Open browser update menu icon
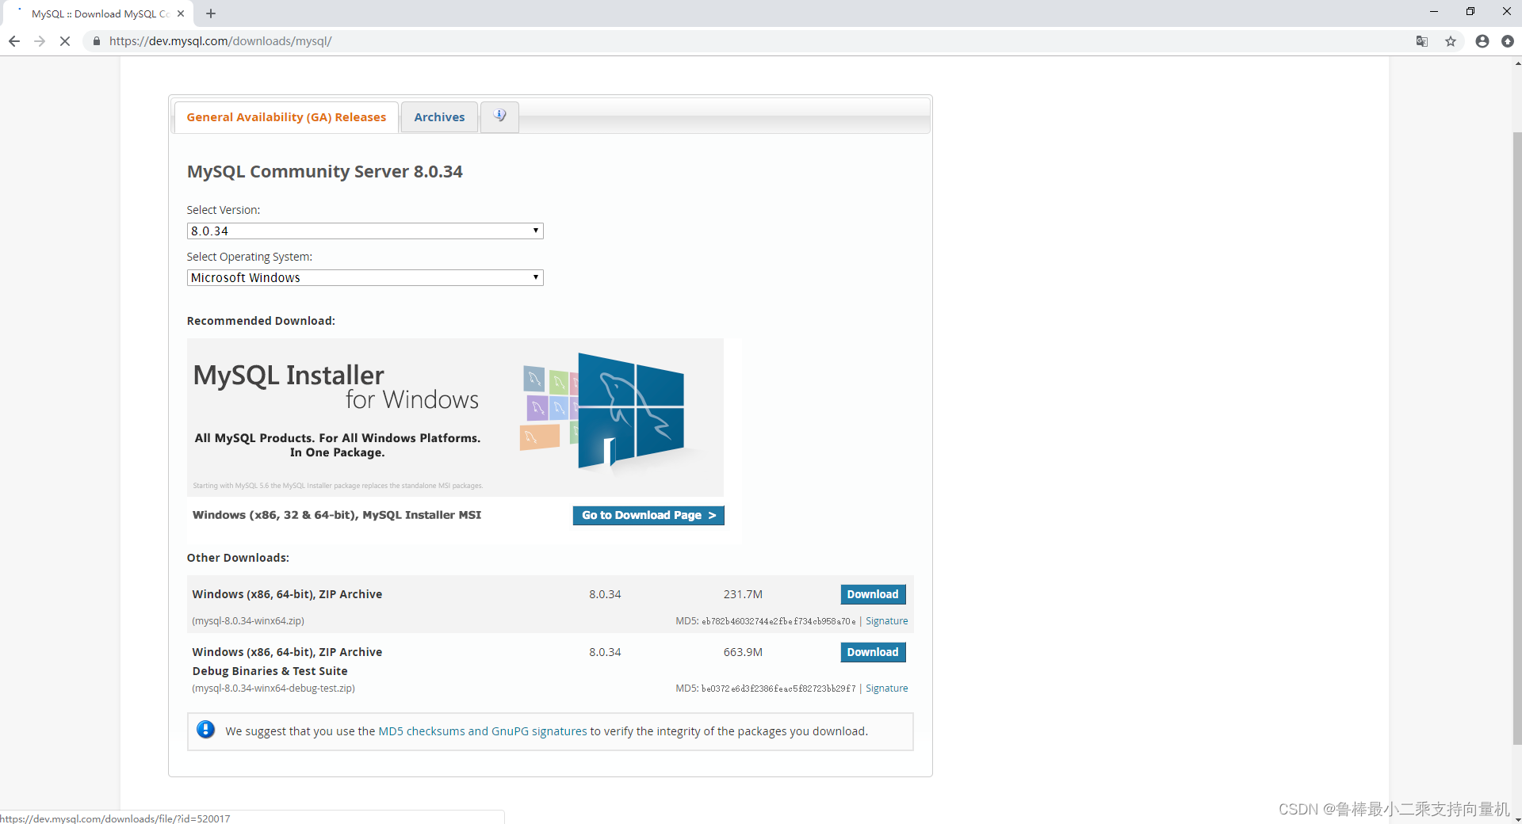This screenshot has height=824, width=1522. (1508, 41)
